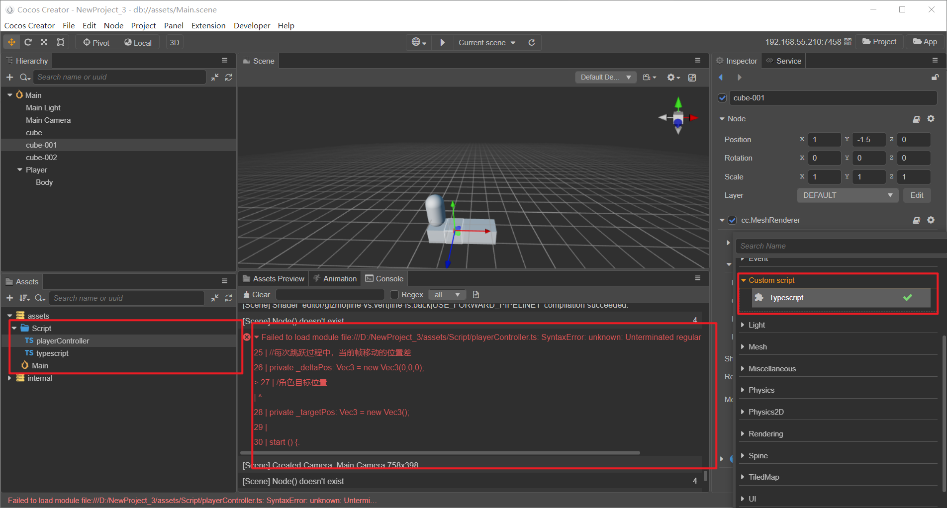Collapse the failed module error entry
947x508 pixels.
(x=257, y=337)
